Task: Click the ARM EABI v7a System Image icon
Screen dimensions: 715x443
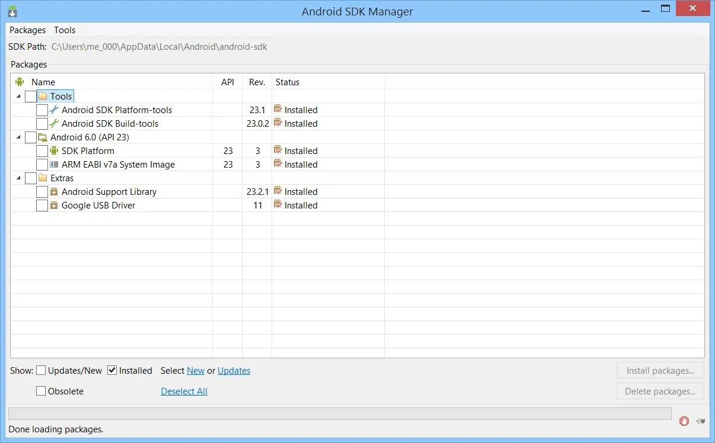Action: click(x=54, y=164)
